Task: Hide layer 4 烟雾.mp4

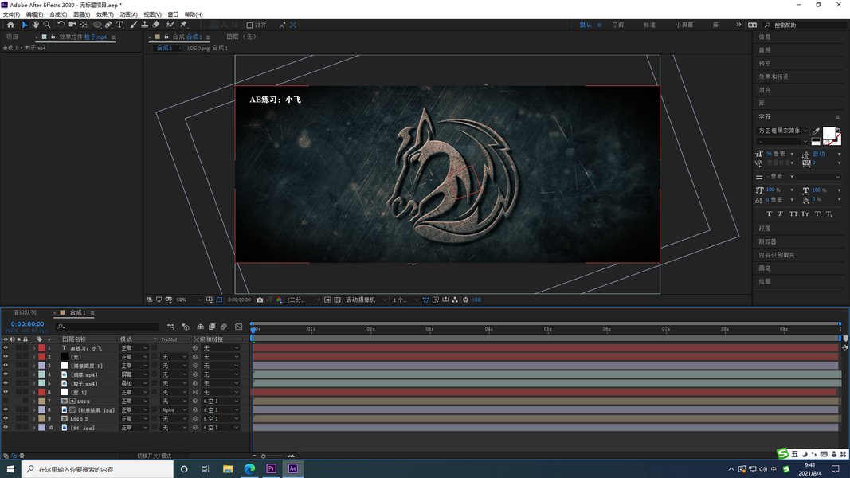Action: (x=6, y=374)
